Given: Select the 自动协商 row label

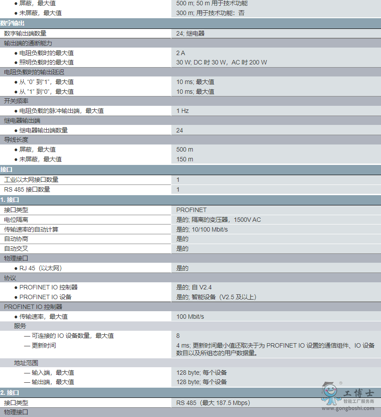Looking at the screenshot, I should (x=16, y=239).
